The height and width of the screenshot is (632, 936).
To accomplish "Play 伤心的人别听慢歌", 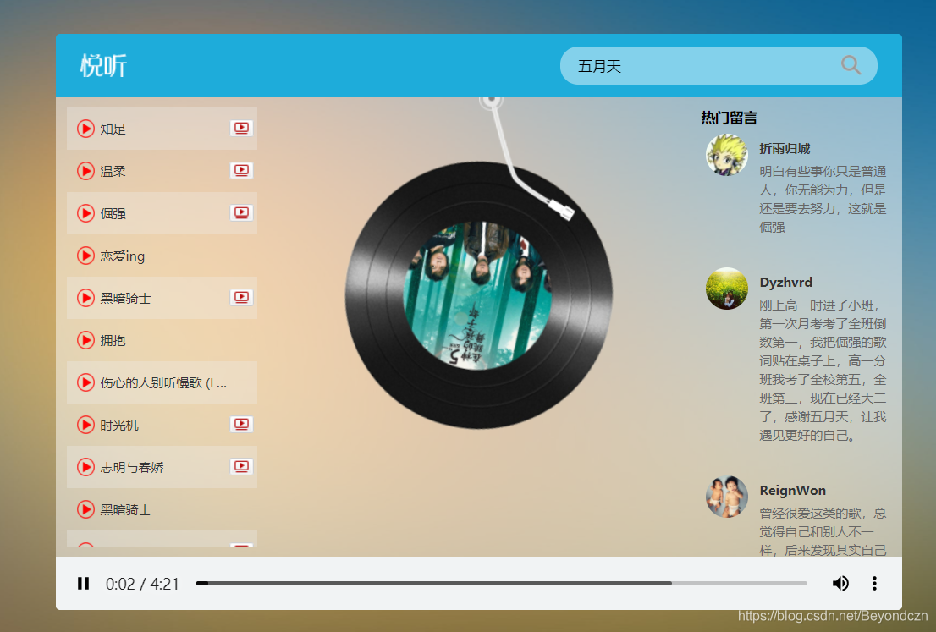I will click(85, 382).
